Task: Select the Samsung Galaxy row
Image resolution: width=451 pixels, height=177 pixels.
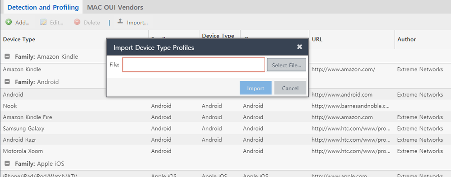Action: tap(226, 128)
